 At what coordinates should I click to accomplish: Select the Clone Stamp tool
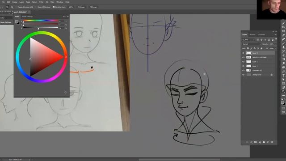(x=283, y=47)
